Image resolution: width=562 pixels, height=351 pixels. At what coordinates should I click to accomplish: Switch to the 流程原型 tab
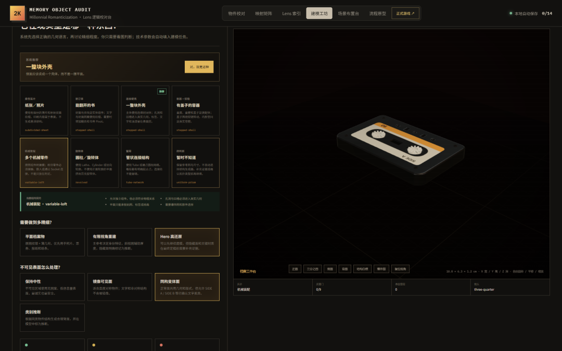pyautogui.click(x=377, y=14)
